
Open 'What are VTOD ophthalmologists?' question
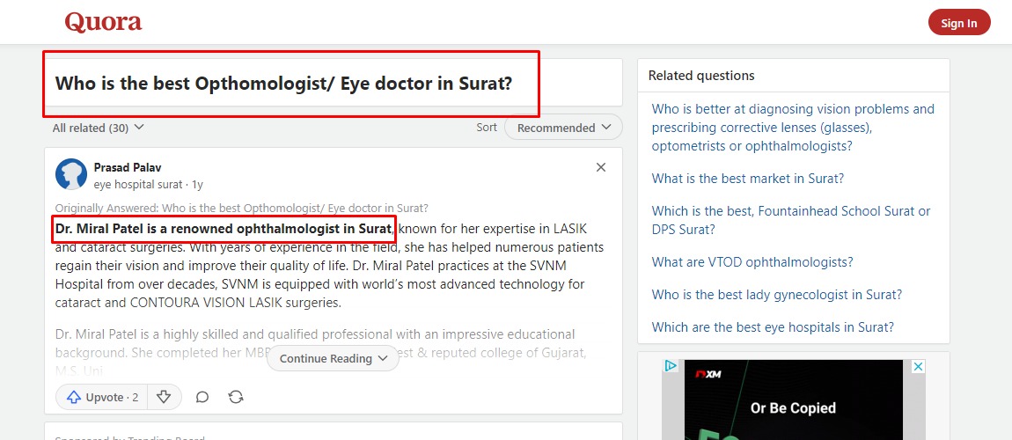click(x=752, y=262)
